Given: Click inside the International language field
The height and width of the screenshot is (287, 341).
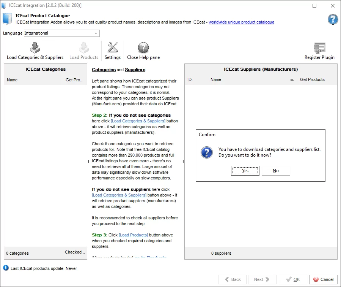Looking at the screenshot, I should tap(57, 33).
